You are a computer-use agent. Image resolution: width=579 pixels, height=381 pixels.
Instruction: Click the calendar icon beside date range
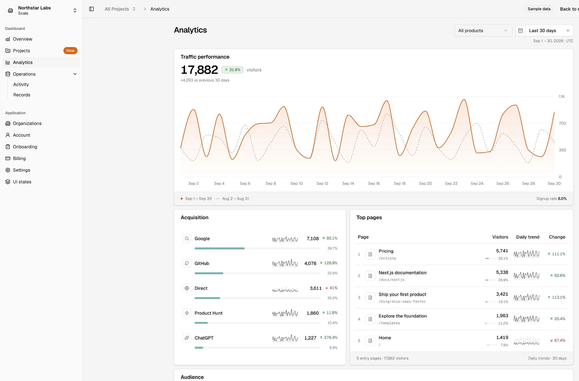click(520, 31)
